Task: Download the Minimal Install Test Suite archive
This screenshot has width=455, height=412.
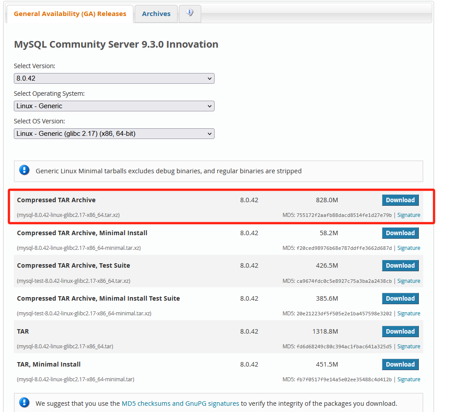Action: (x=400, y=298)
